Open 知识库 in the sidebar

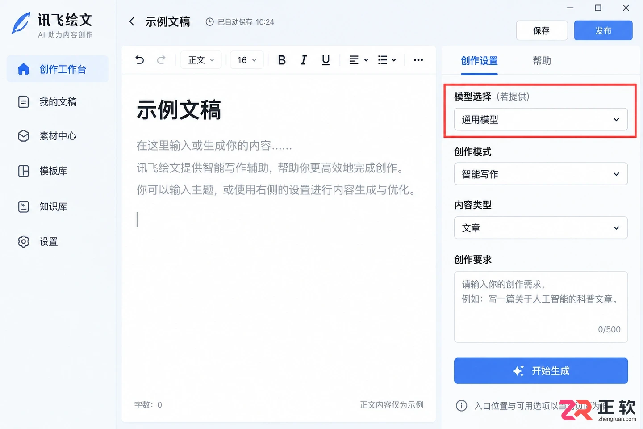coord(58,206)
